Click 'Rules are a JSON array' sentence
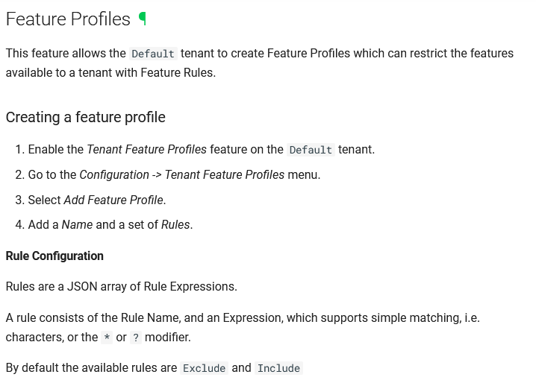 pyautogui.click(x=121, y=286)
